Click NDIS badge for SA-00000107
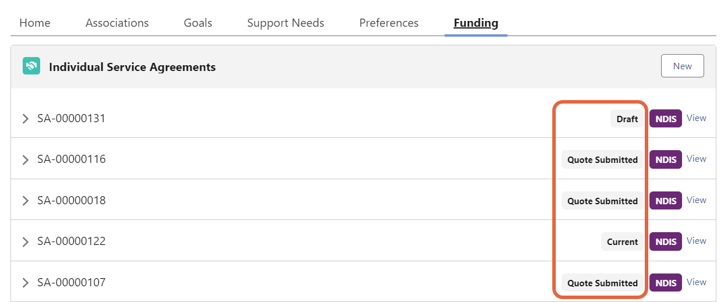 pos(665,283)
